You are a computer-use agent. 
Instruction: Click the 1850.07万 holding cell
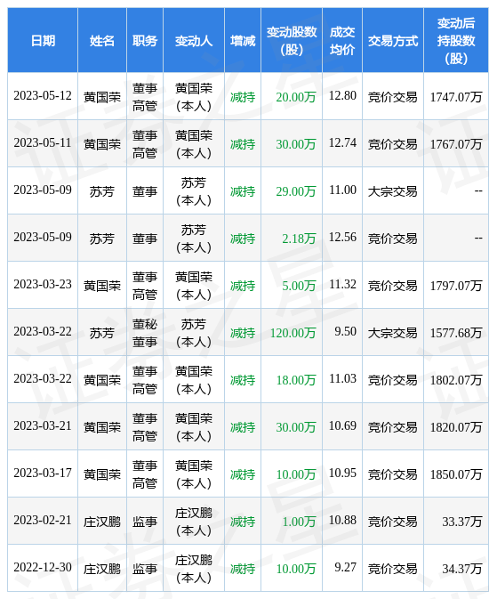(x=456, y=474)
